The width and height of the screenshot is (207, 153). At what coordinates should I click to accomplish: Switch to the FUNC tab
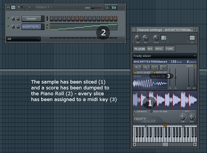coord(170,49)
